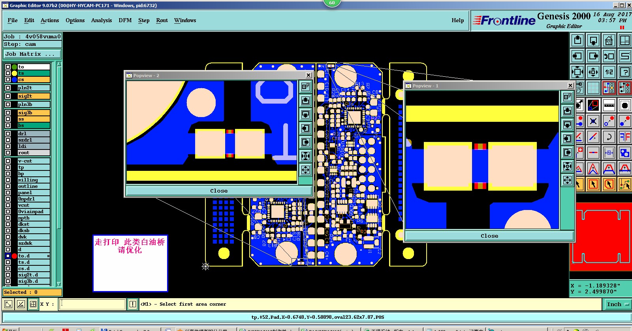Screen dimensions: 632x331
Task: Click the layer list vertical scrollbar
Action: (59, 174)
